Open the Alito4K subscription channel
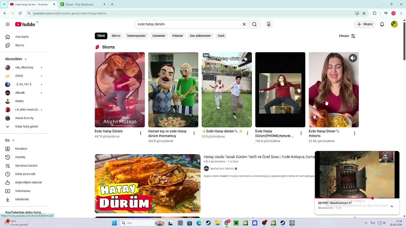Image resolution: width=406 pixels, height=228 pixels. pos(25,93)
